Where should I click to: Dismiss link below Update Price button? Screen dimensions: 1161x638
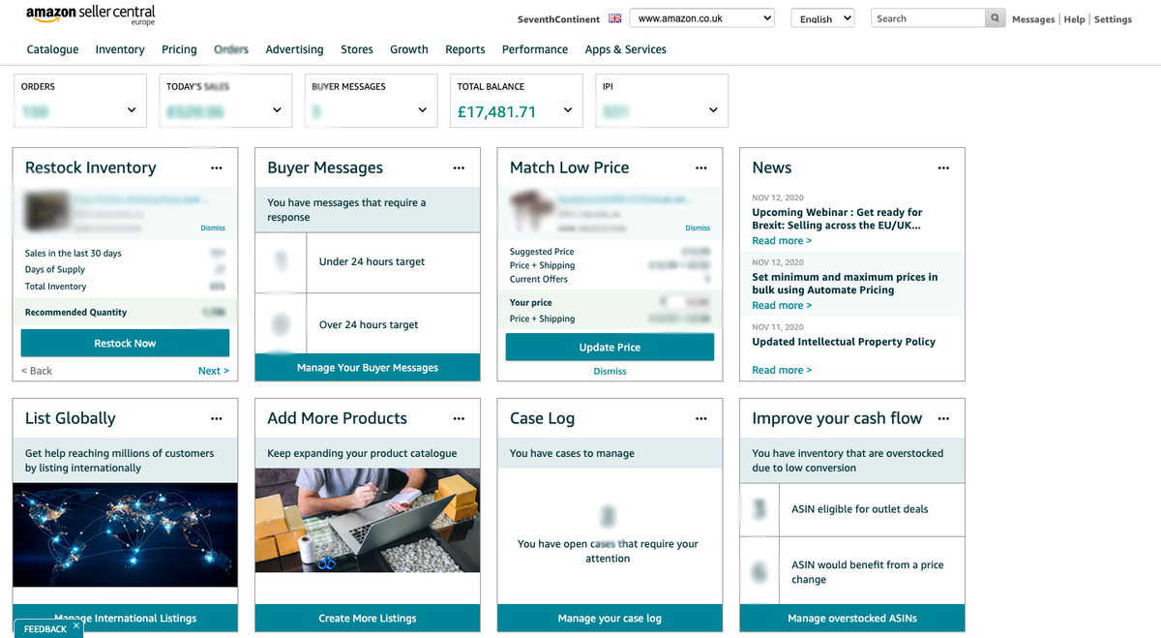[x=610, y=372]
